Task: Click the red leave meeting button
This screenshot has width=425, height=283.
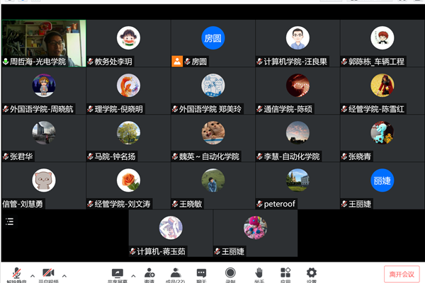Action: pos(402,274)
